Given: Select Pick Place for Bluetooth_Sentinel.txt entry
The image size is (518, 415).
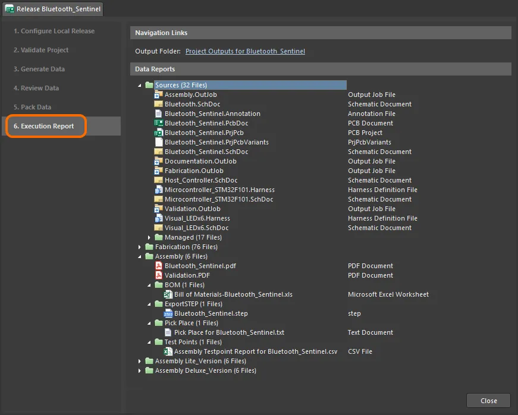Looking at the screenshot, I should click(229, 332).
